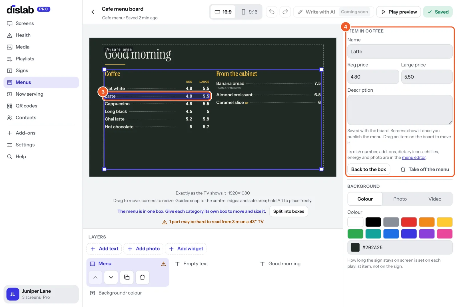Select the Good morning layer
This screenshot has width=457, height=307.
298,264
